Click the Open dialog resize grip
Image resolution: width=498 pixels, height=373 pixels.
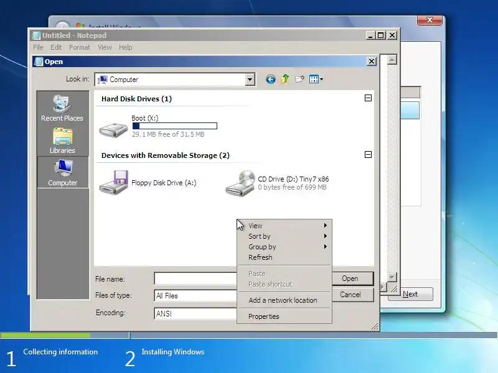(x=375, y=326)
